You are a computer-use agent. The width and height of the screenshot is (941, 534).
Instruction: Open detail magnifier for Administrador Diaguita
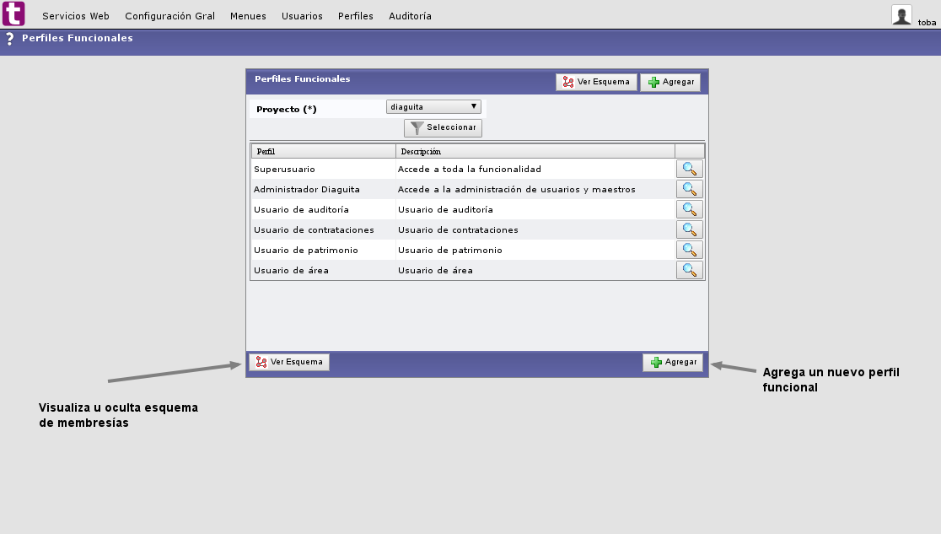pos(690,189)
